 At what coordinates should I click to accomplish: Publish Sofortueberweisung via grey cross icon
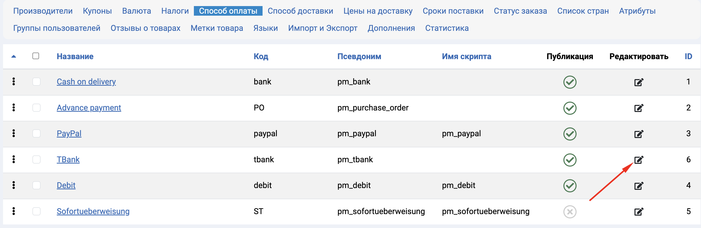click(x=570, y=212)
